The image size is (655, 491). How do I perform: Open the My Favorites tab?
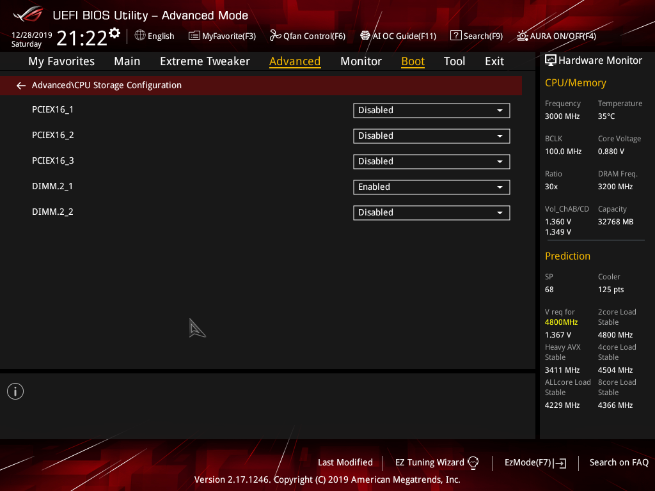tap(61, 61)
